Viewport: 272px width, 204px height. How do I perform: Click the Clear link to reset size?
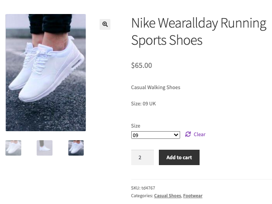pyautogui.click(x=200, y=134)
